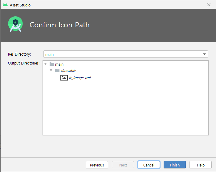The height and width of the screenshot is (172, 216).
Task: Close the Asset Studio window
Action: [x=209, y=5]
